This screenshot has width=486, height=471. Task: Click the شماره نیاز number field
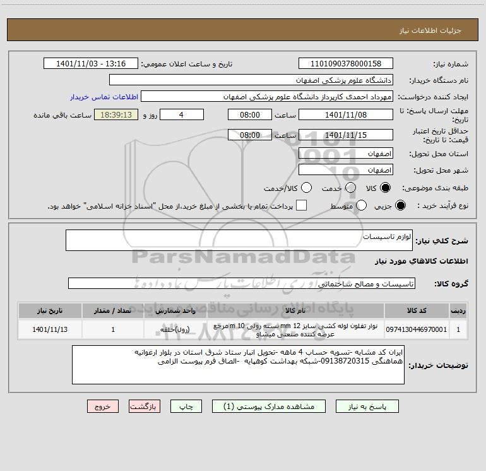(346, 64)
